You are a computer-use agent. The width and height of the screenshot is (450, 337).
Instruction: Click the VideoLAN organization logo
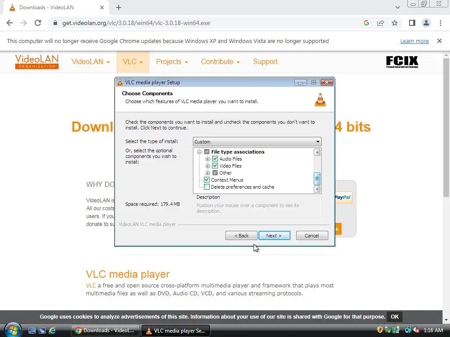coord(37,61)
